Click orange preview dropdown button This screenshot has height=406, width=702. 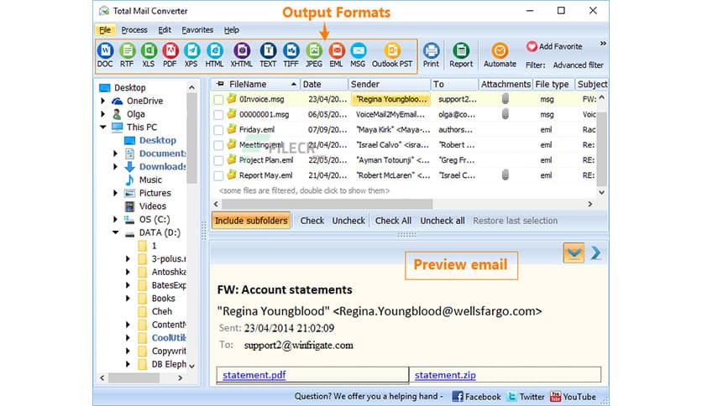click(x=574, y=253)
